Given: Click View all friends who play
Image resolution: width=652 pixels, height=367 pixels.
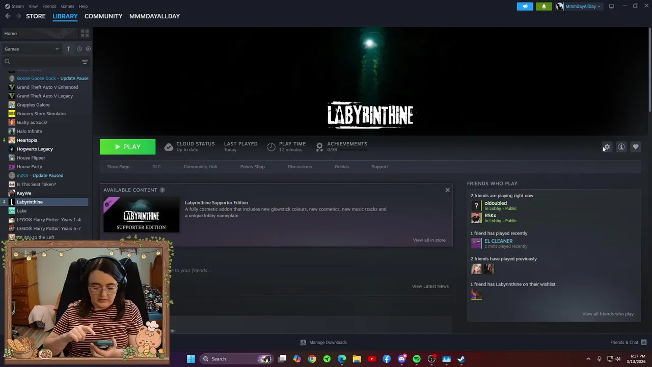Looking at the screenshot, I should pos(608,314).
